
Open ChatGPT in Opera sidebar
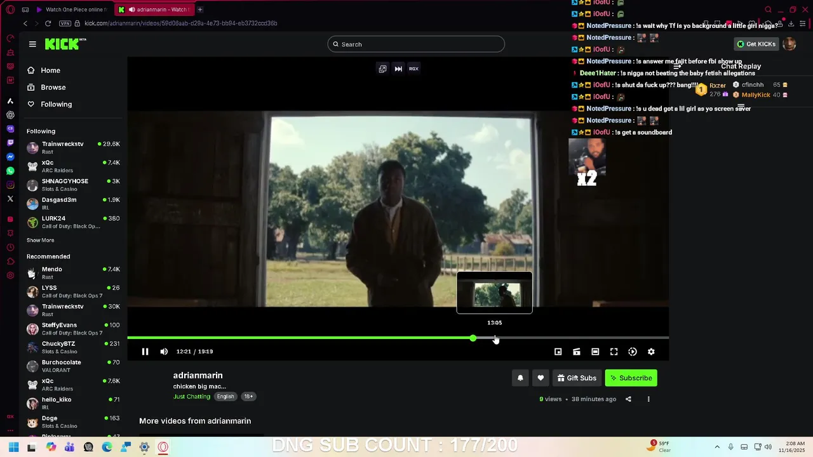10,115
